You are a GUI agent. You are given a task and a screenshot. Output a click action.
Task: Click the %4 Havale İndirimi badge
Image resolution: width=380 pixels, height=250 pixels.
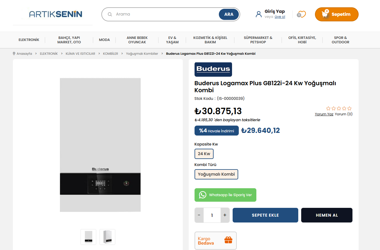(x=217, y=131)
